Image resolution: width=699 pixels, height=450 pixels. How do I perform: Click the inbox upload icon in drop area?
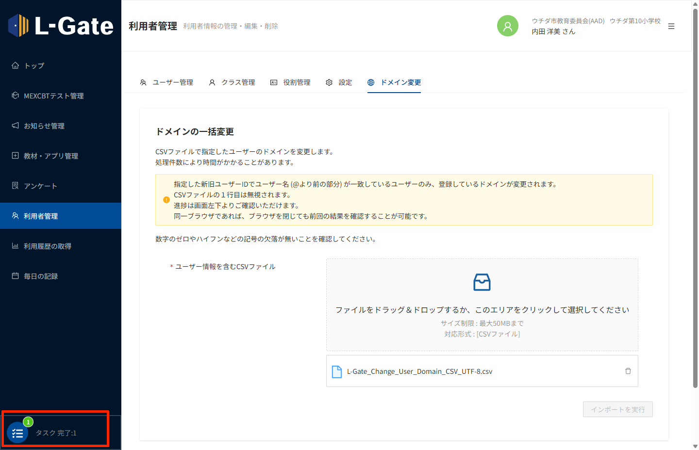[482, 282]
